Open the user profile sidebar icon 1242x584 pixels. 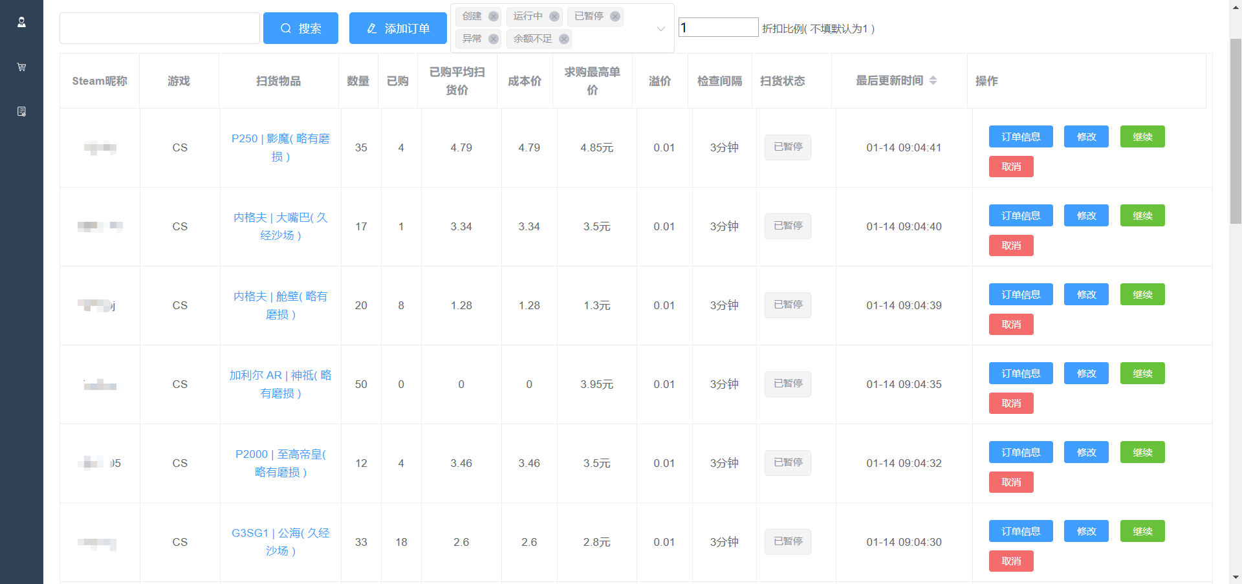click(x=21, y=22)
